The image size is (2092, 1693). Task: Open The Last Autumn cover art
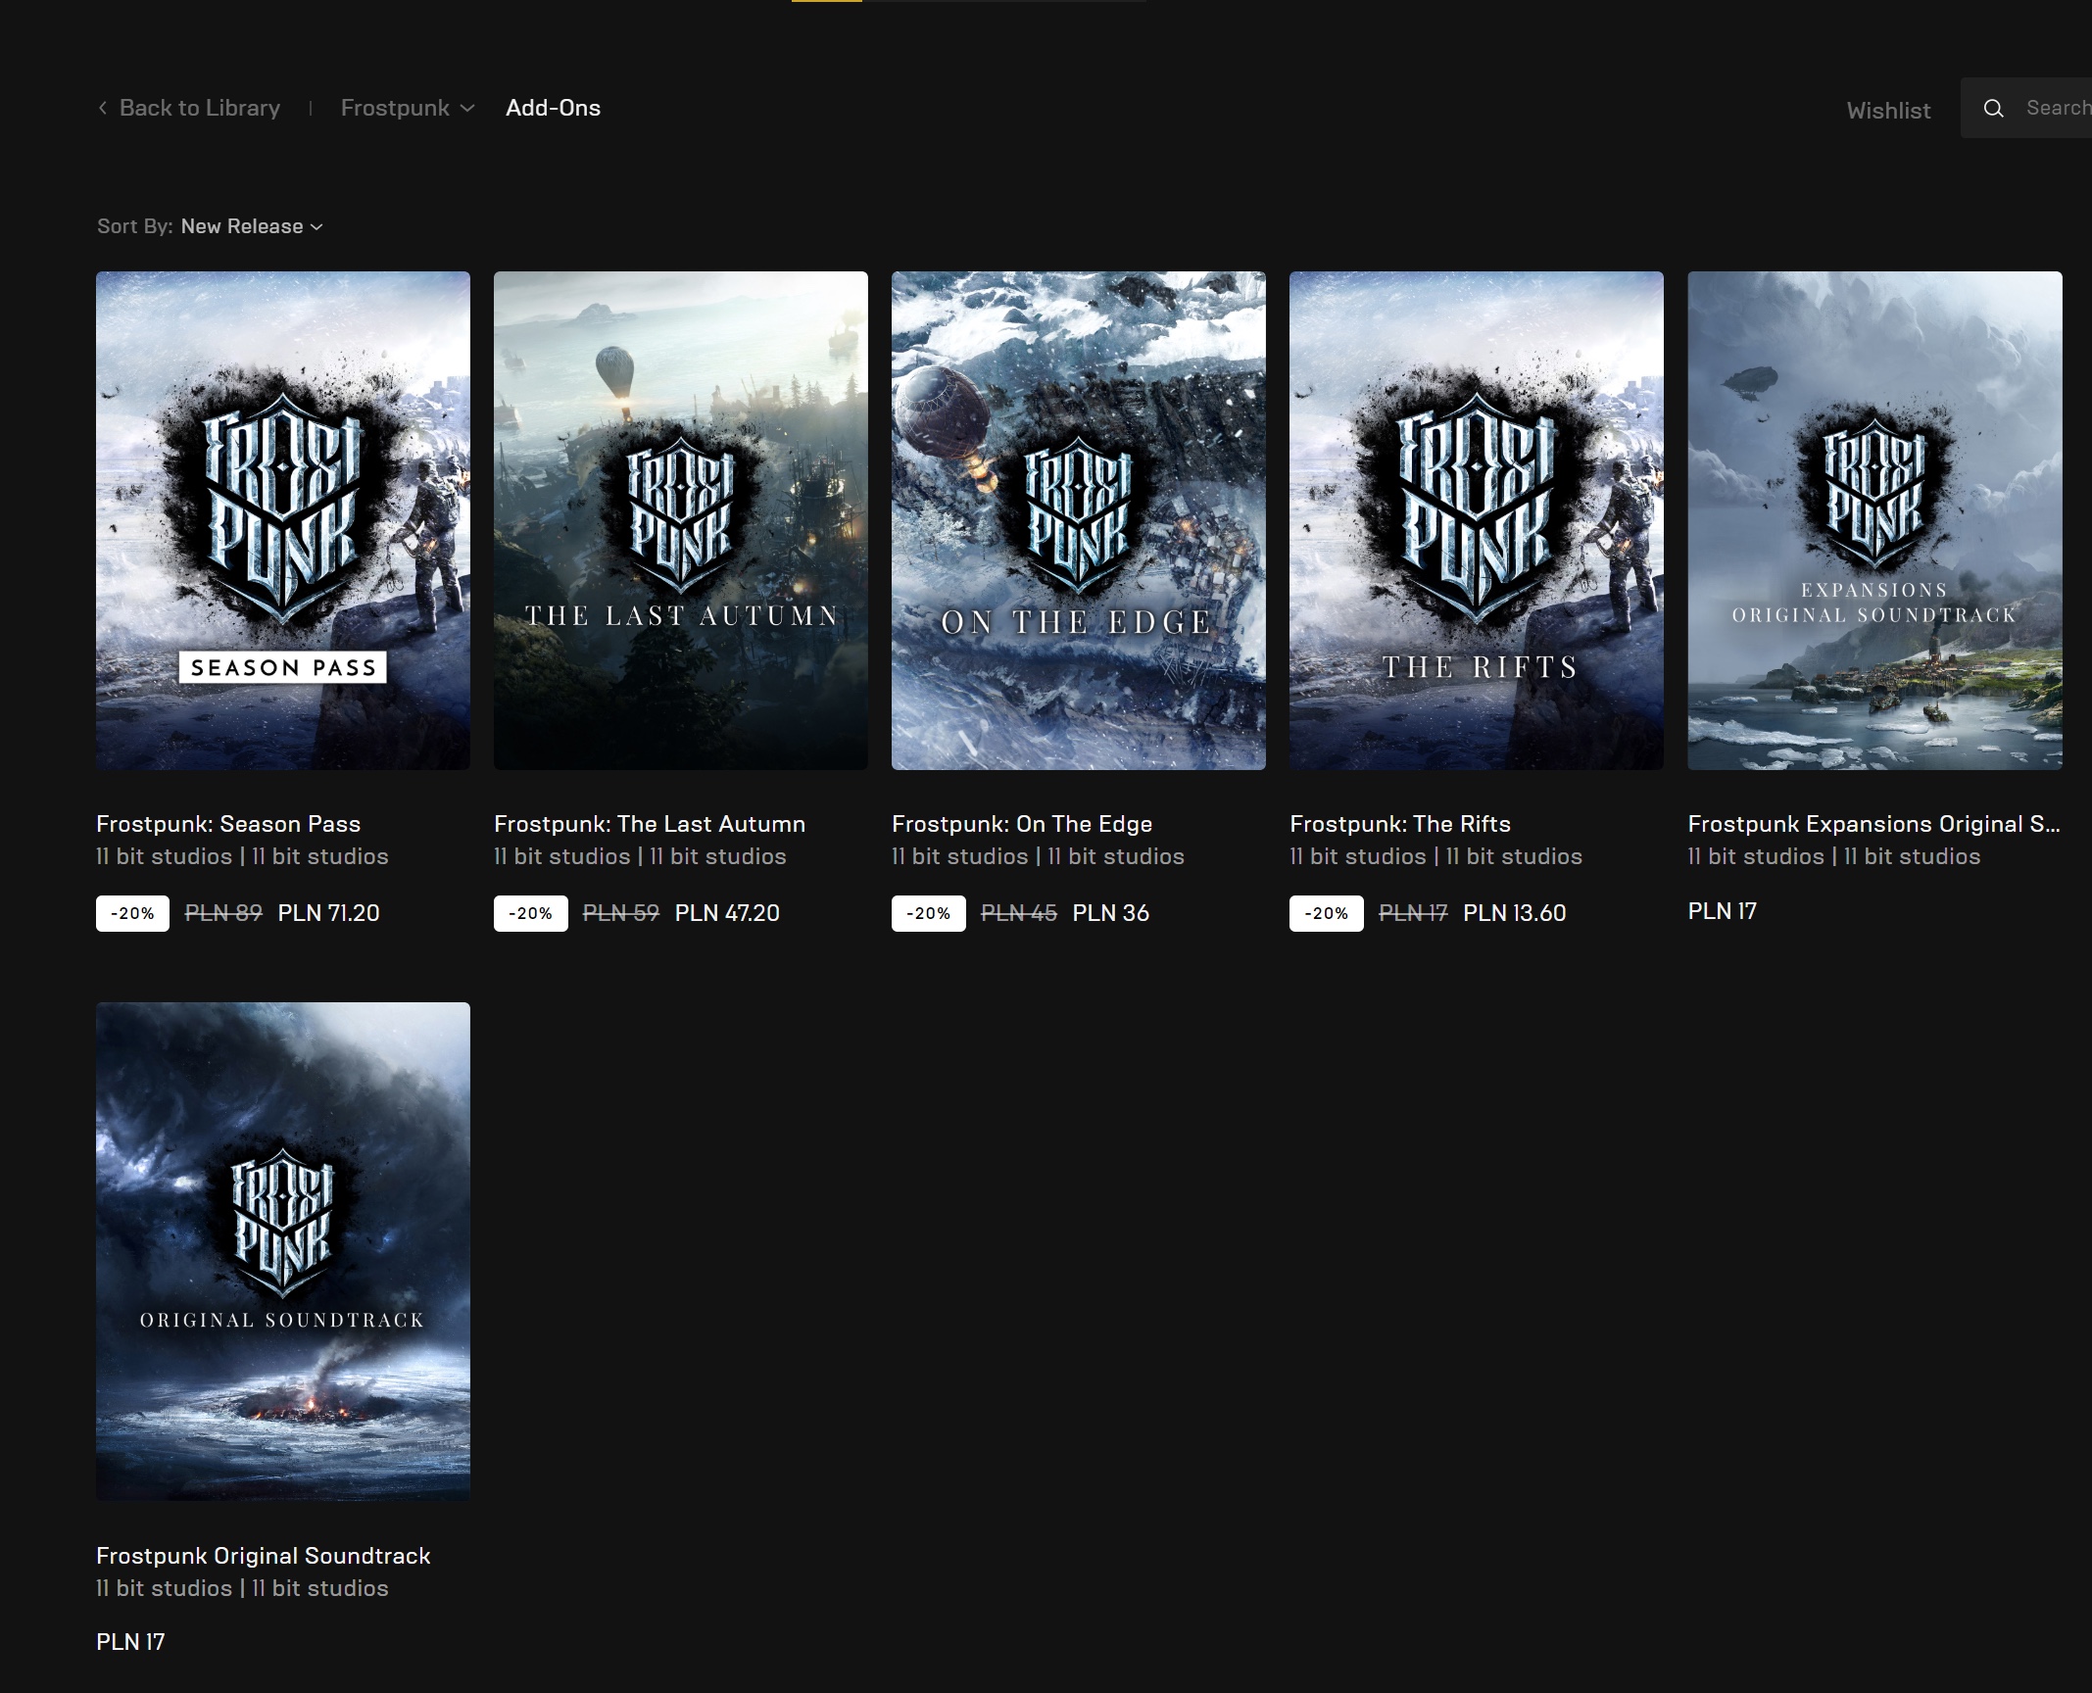680,520
